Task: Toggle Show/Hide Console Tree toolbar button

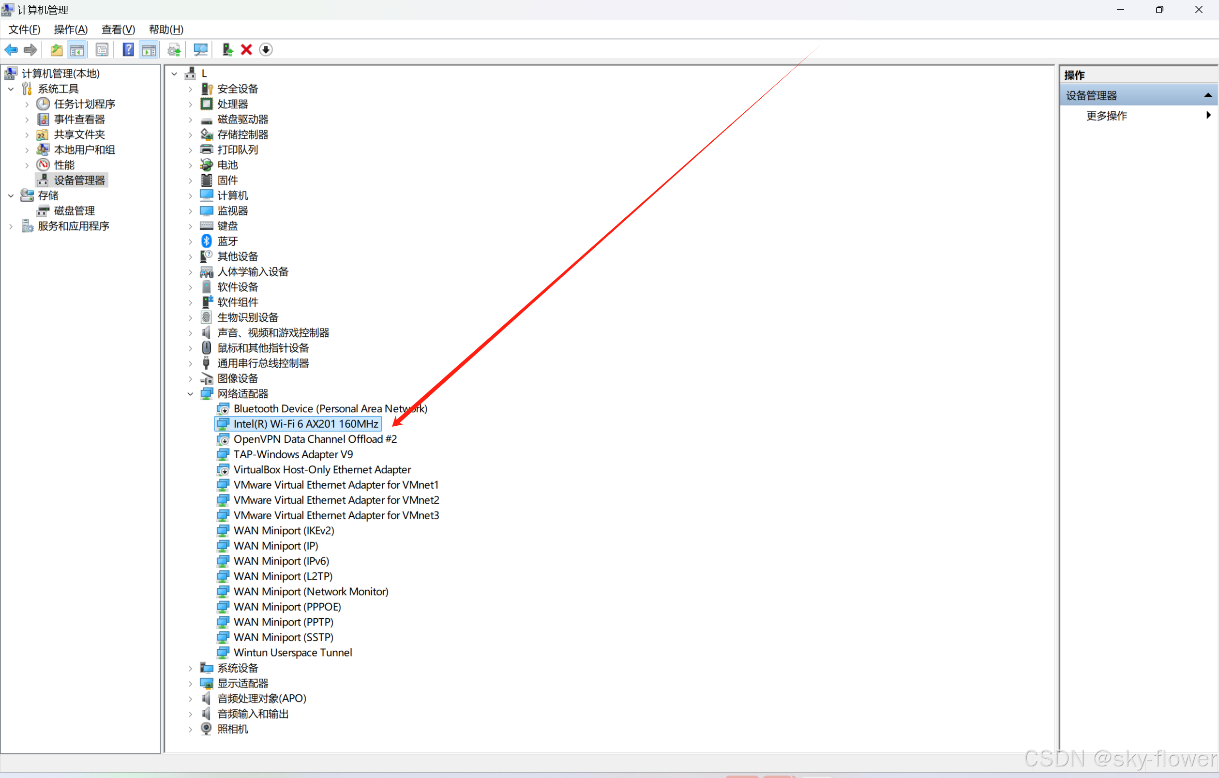Action: [x=77, y=50]
